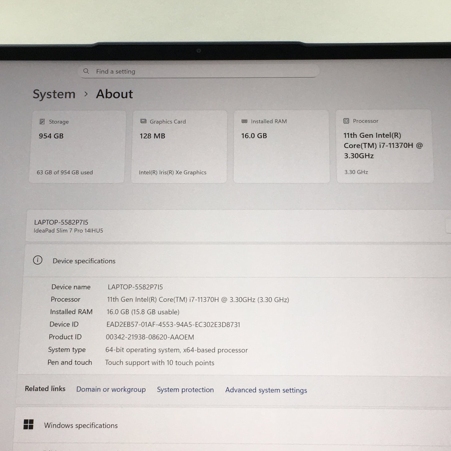Image resolution: width=451 pixels, height=451 pixels.
Task: Click the Windows logo icon
Action: tap(28, 424)
